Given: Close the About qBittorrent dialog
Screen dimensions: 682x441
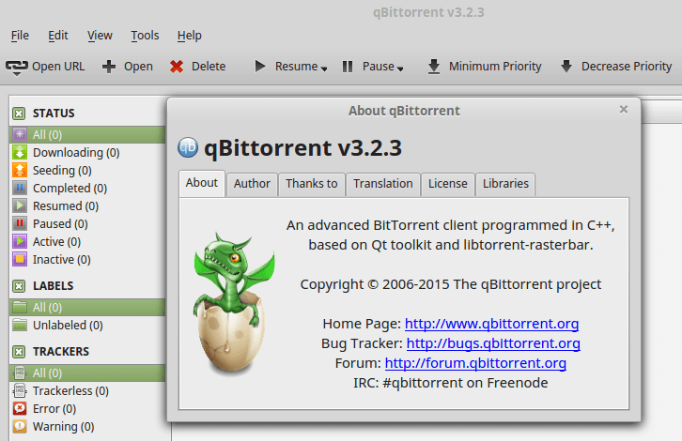Looking at the screenshot, I should tap(623, 110).
